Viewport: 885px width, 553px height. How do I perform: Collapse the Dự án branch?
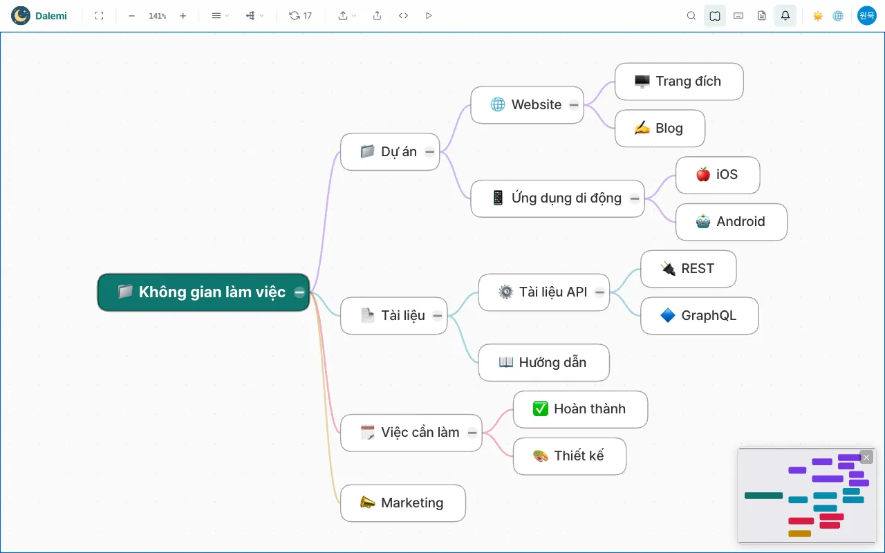(x=429, y=152)
